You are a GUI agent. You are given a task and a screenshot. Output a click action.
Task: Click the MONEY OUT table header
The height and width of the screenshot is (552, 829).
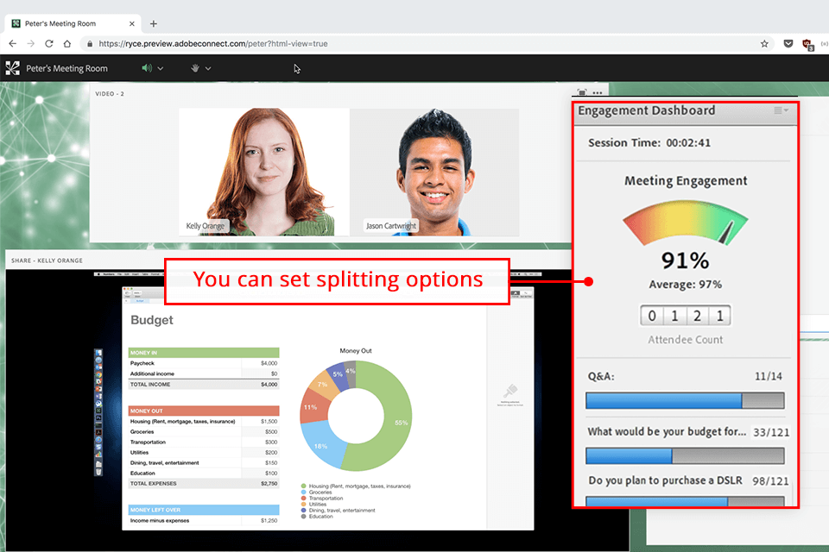204,411
